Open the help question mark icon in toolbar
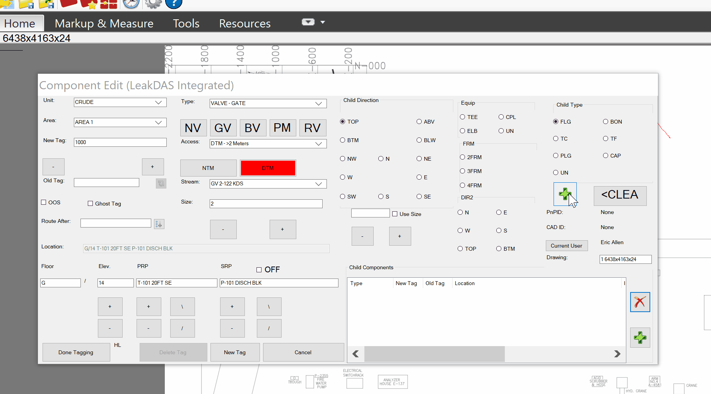Screen dimensions: 711x394 point(173,4)
